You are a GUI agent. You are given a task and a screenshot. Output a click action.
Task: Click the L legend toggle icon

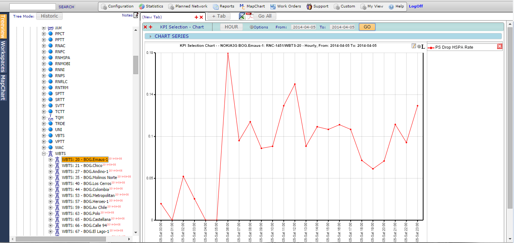[423, 46]
